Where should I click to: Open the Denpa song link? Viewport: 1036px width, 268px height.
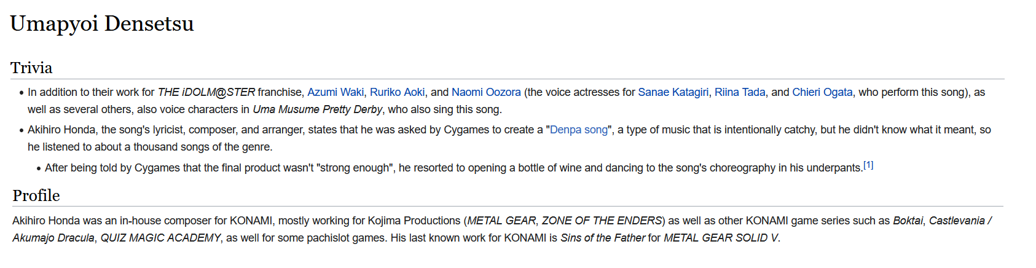click(x=579, y=130)
